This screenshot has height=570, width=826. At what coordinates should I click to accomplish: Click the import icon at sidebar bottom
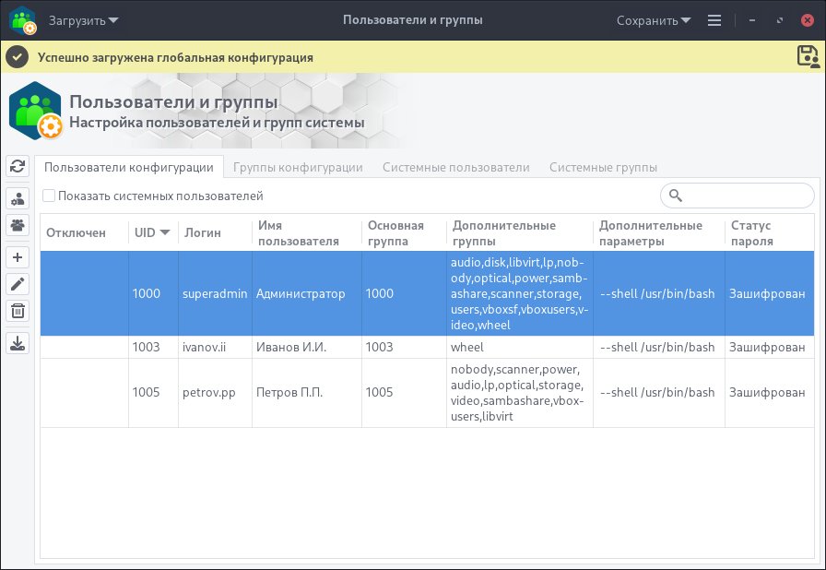[x=17, y=342]
